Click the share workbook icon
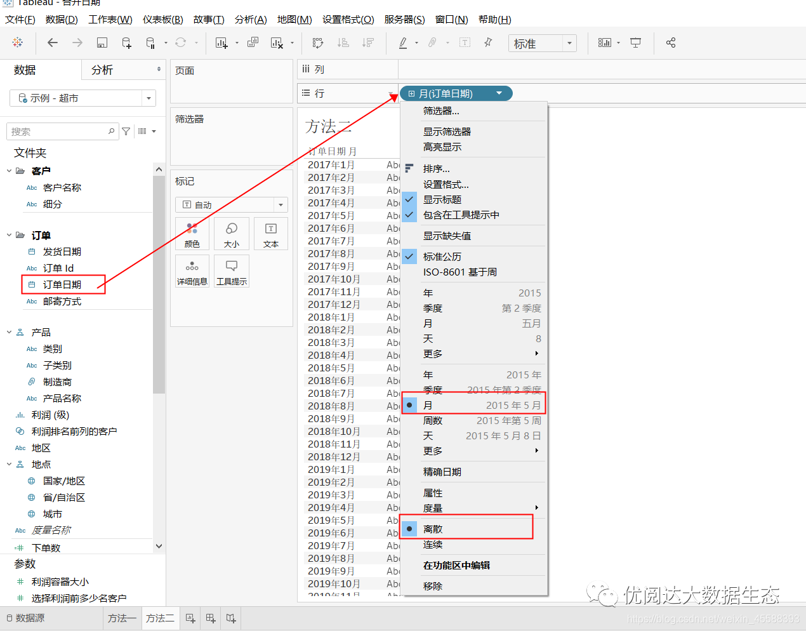Viewport: 806px width, 631px height. [671, 43]
